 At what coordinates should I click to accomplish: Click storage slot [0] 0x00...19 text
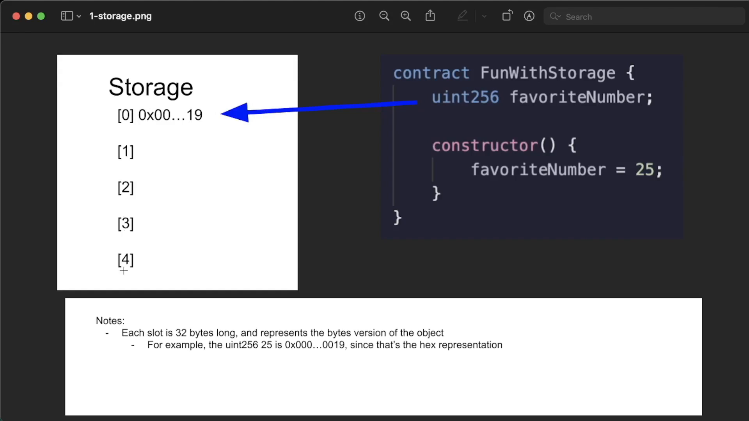pos(160,115)
